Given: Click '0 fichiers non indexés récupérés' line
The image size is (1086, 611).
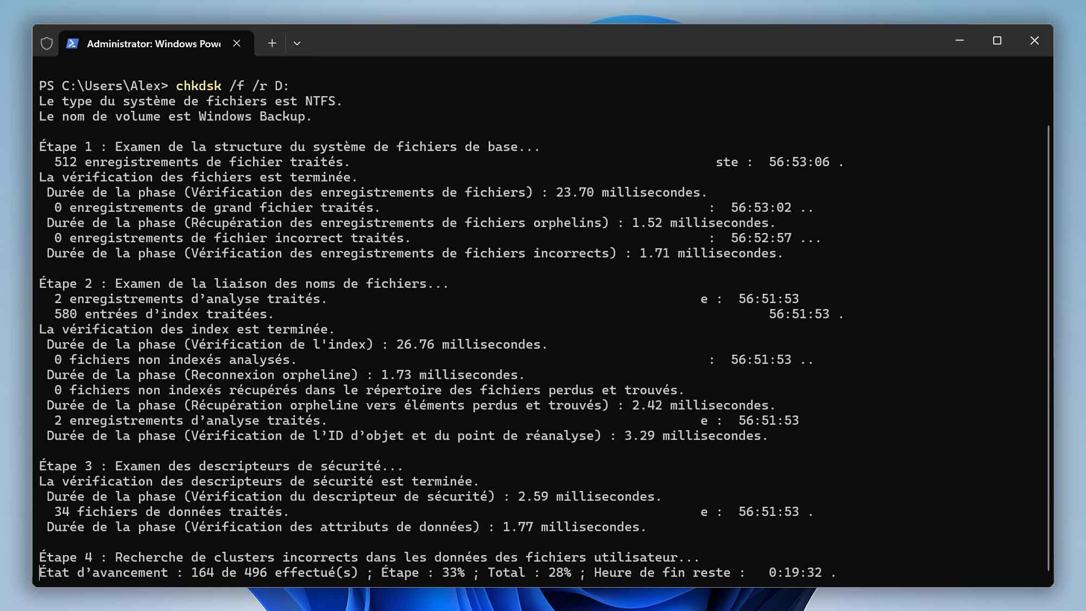Looking at the screenshot, I should 369,390.
